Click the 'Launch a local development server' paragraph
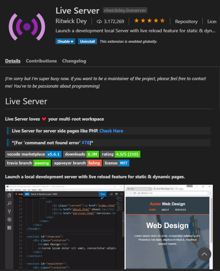This screenshot has width=220, height=271. [x=95, y=177]
